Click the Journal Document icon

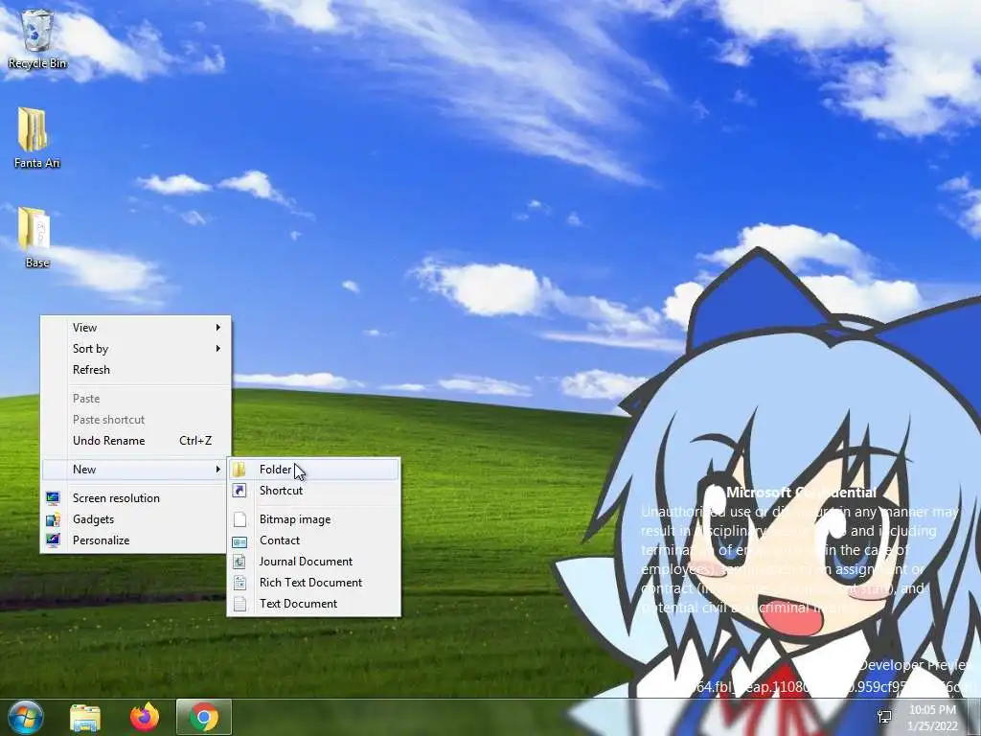tap(240, 562)
